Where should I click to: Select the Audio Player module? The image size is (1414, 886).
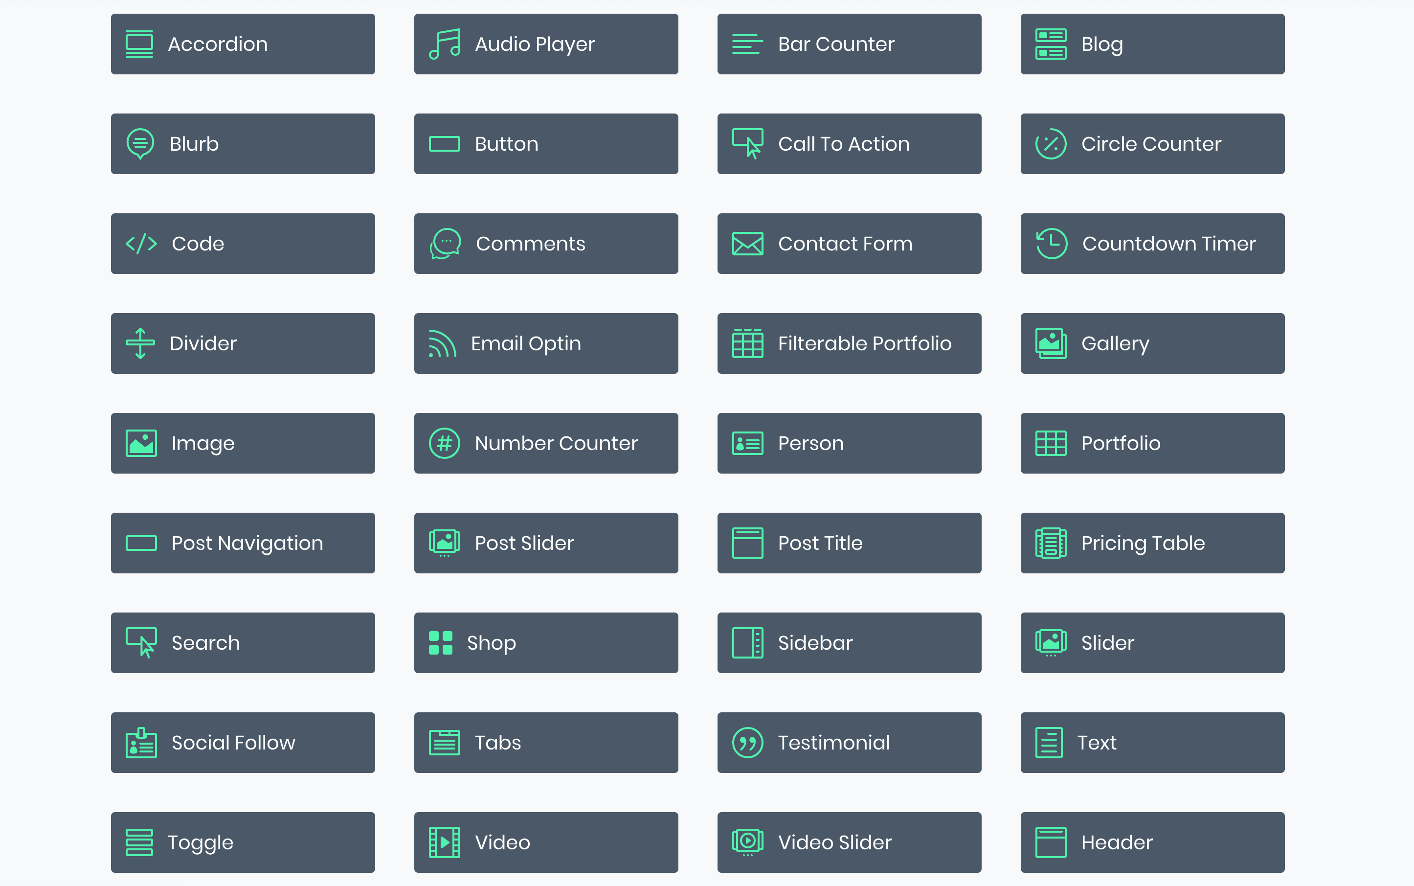click(547, 44)
